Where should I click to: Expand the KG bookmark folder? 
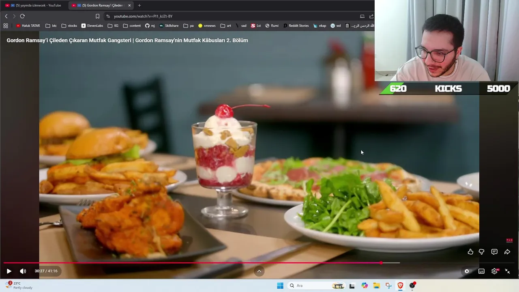pyautogui.click(x=113, y=26)
